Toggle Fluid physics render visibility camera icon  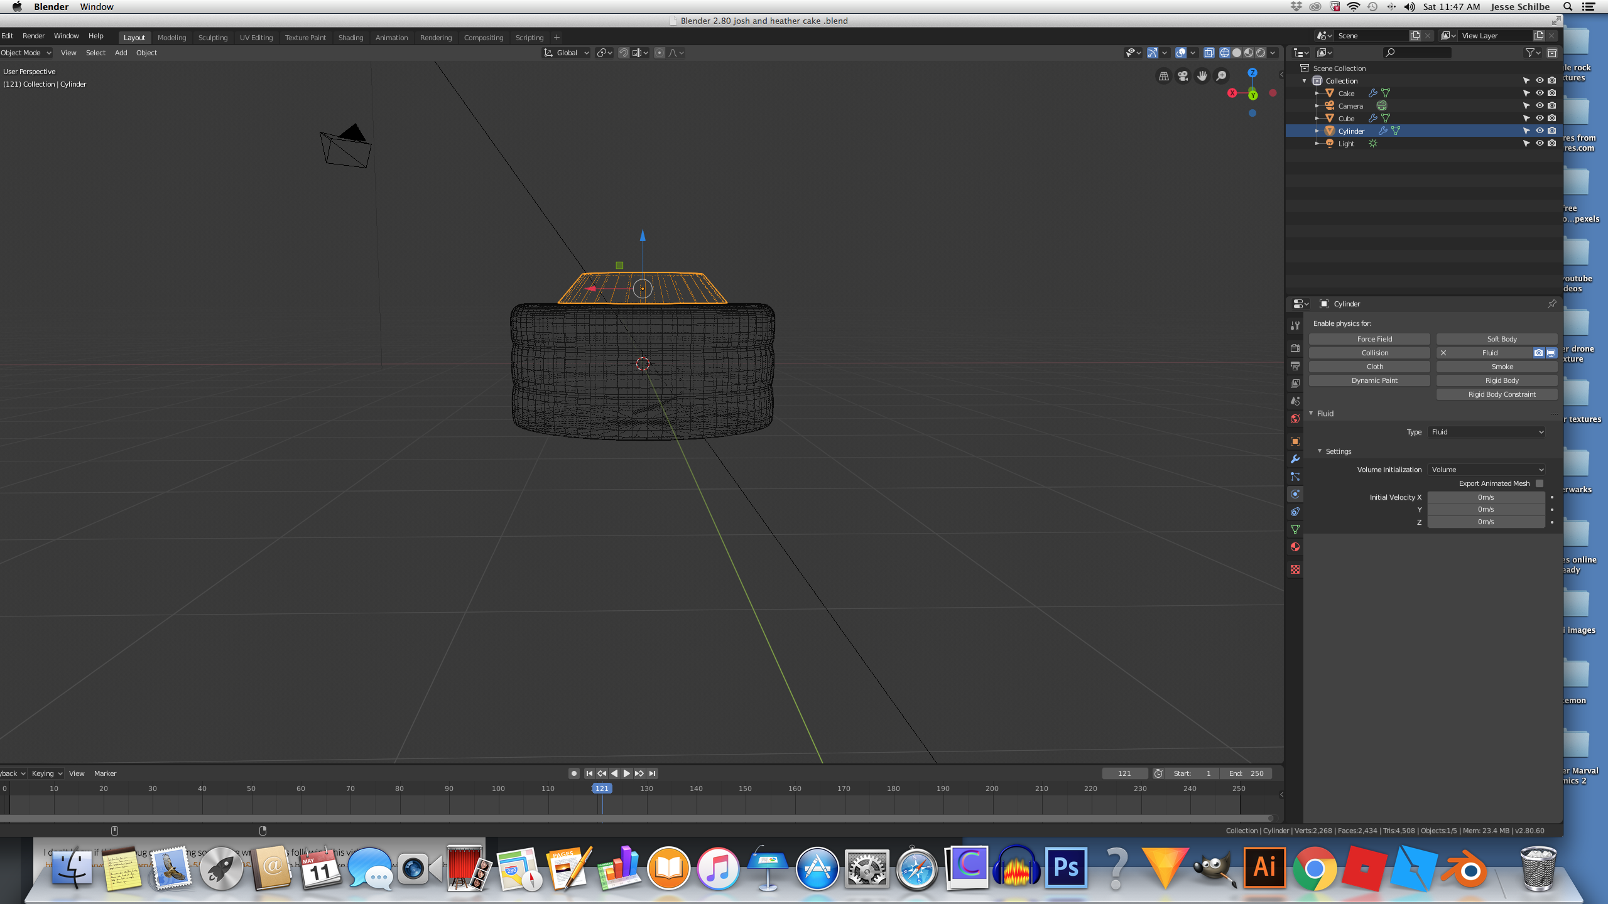(x=1538, y=353)
